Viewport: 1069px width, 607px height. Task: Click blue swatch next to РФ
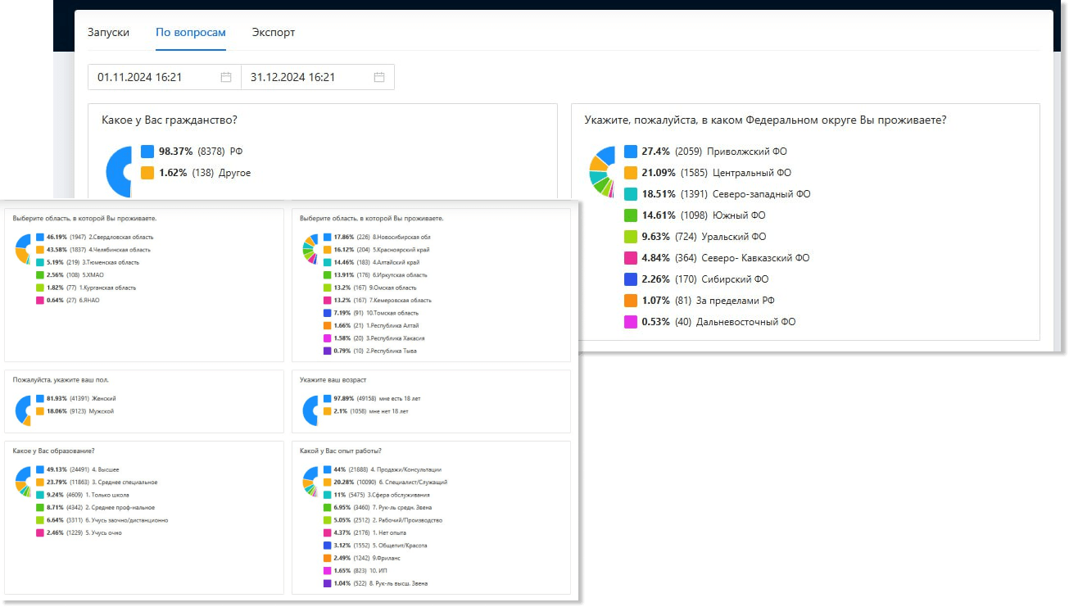click(147, 152)
